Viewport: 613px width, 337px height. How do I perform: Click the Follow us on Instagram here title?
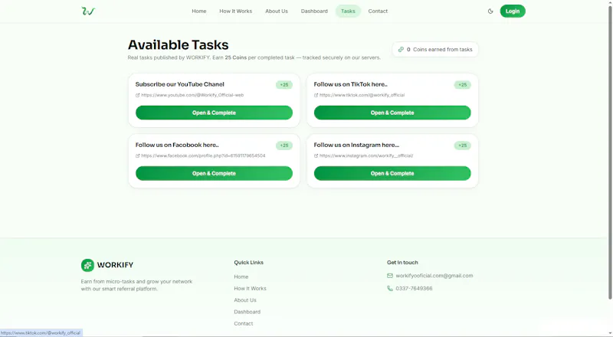point(356,145)
